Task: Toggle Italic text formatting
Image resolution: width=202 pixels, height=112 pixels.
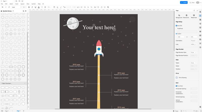Action: coord(32,7)
